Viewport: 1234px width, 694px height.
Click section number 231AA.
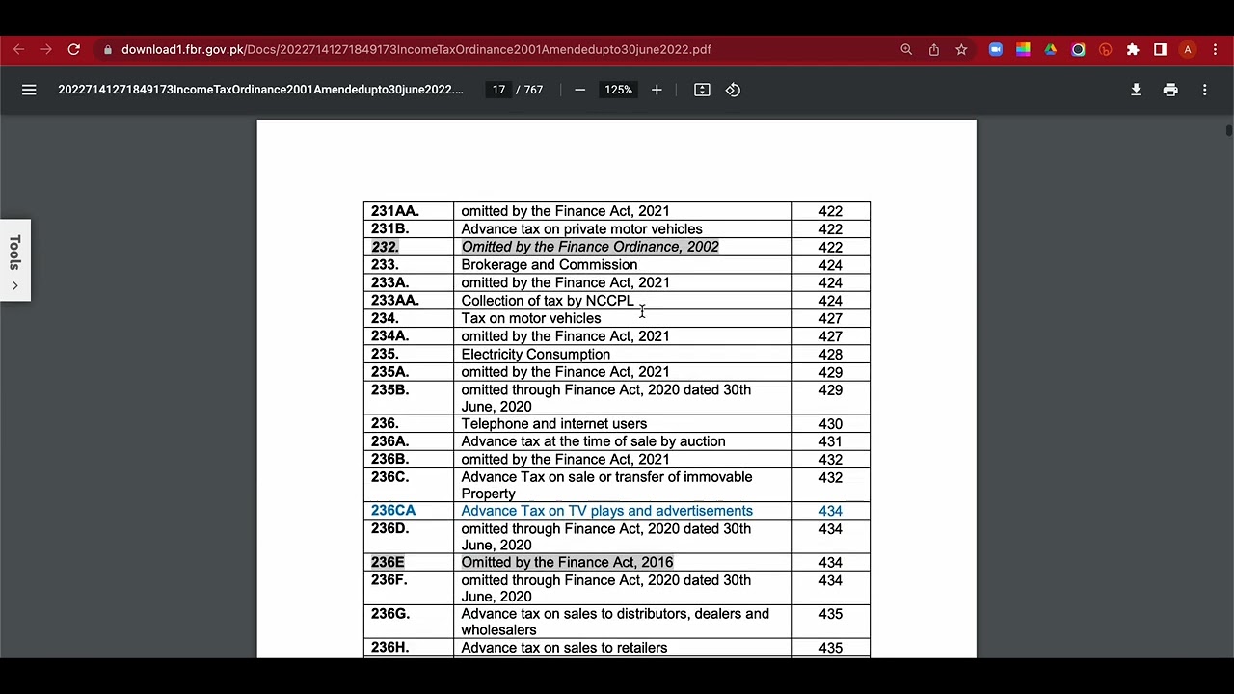click(x=395, y=211)
